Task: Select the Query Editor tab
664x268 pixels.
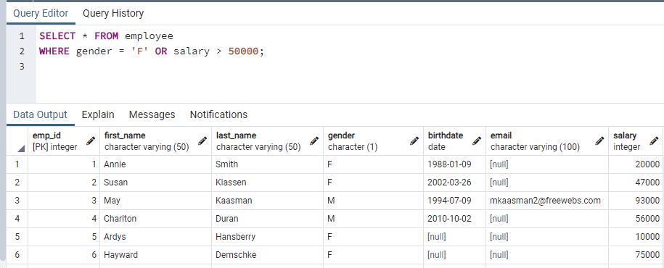Action: [41, 14]
